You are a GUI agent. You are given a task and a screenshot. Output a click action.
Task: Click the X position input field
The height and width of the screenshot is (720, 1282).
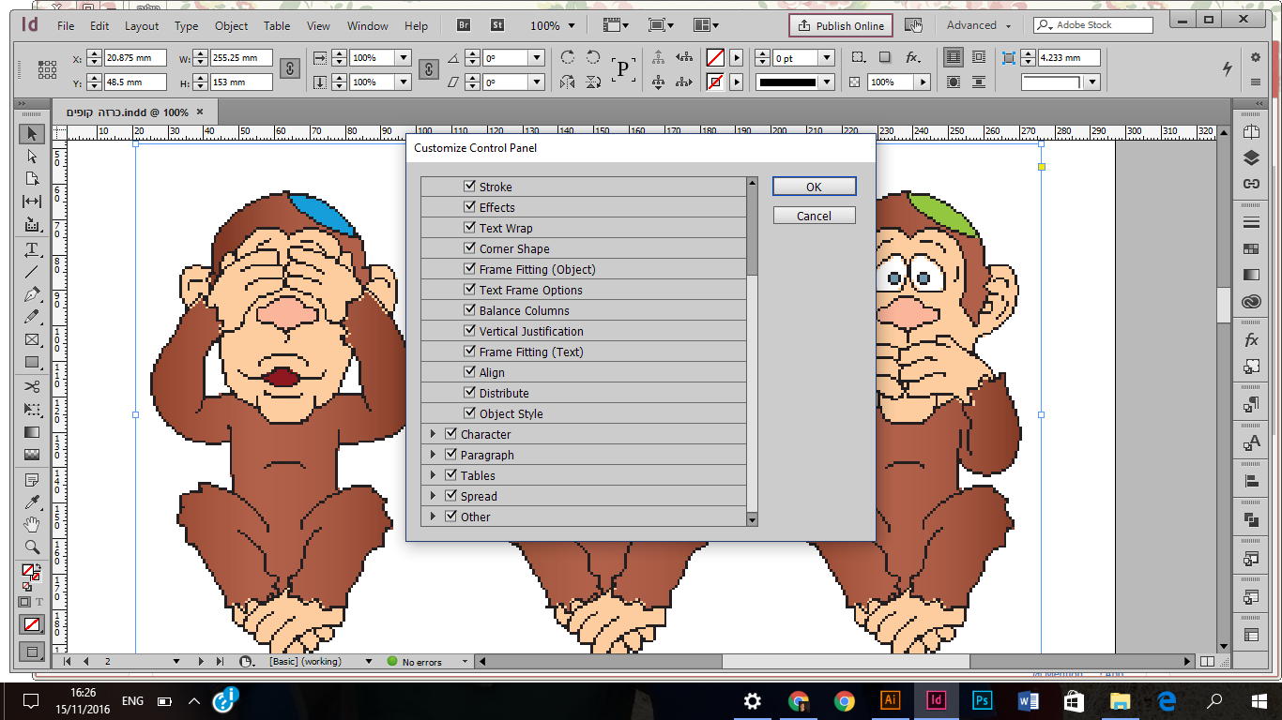tap(135, 58)
